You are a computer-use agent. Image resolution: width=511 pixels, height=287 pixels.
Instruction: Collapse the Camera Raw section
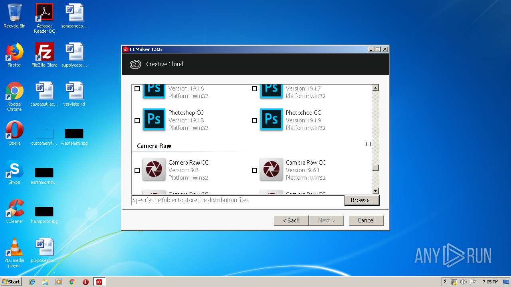tap(368, 144)
